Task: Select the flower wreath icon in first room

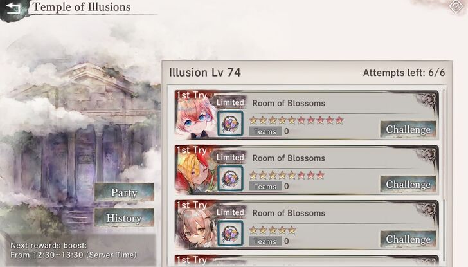Action: 230,124
